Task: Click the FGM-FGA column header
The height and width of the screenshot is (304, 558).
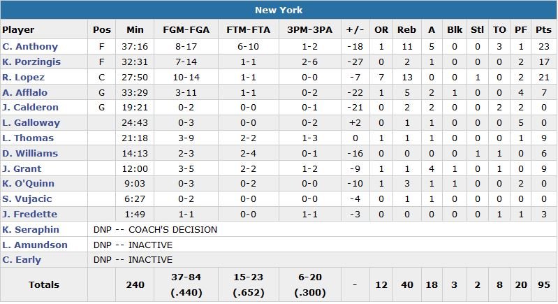Action: coord(184,30)
